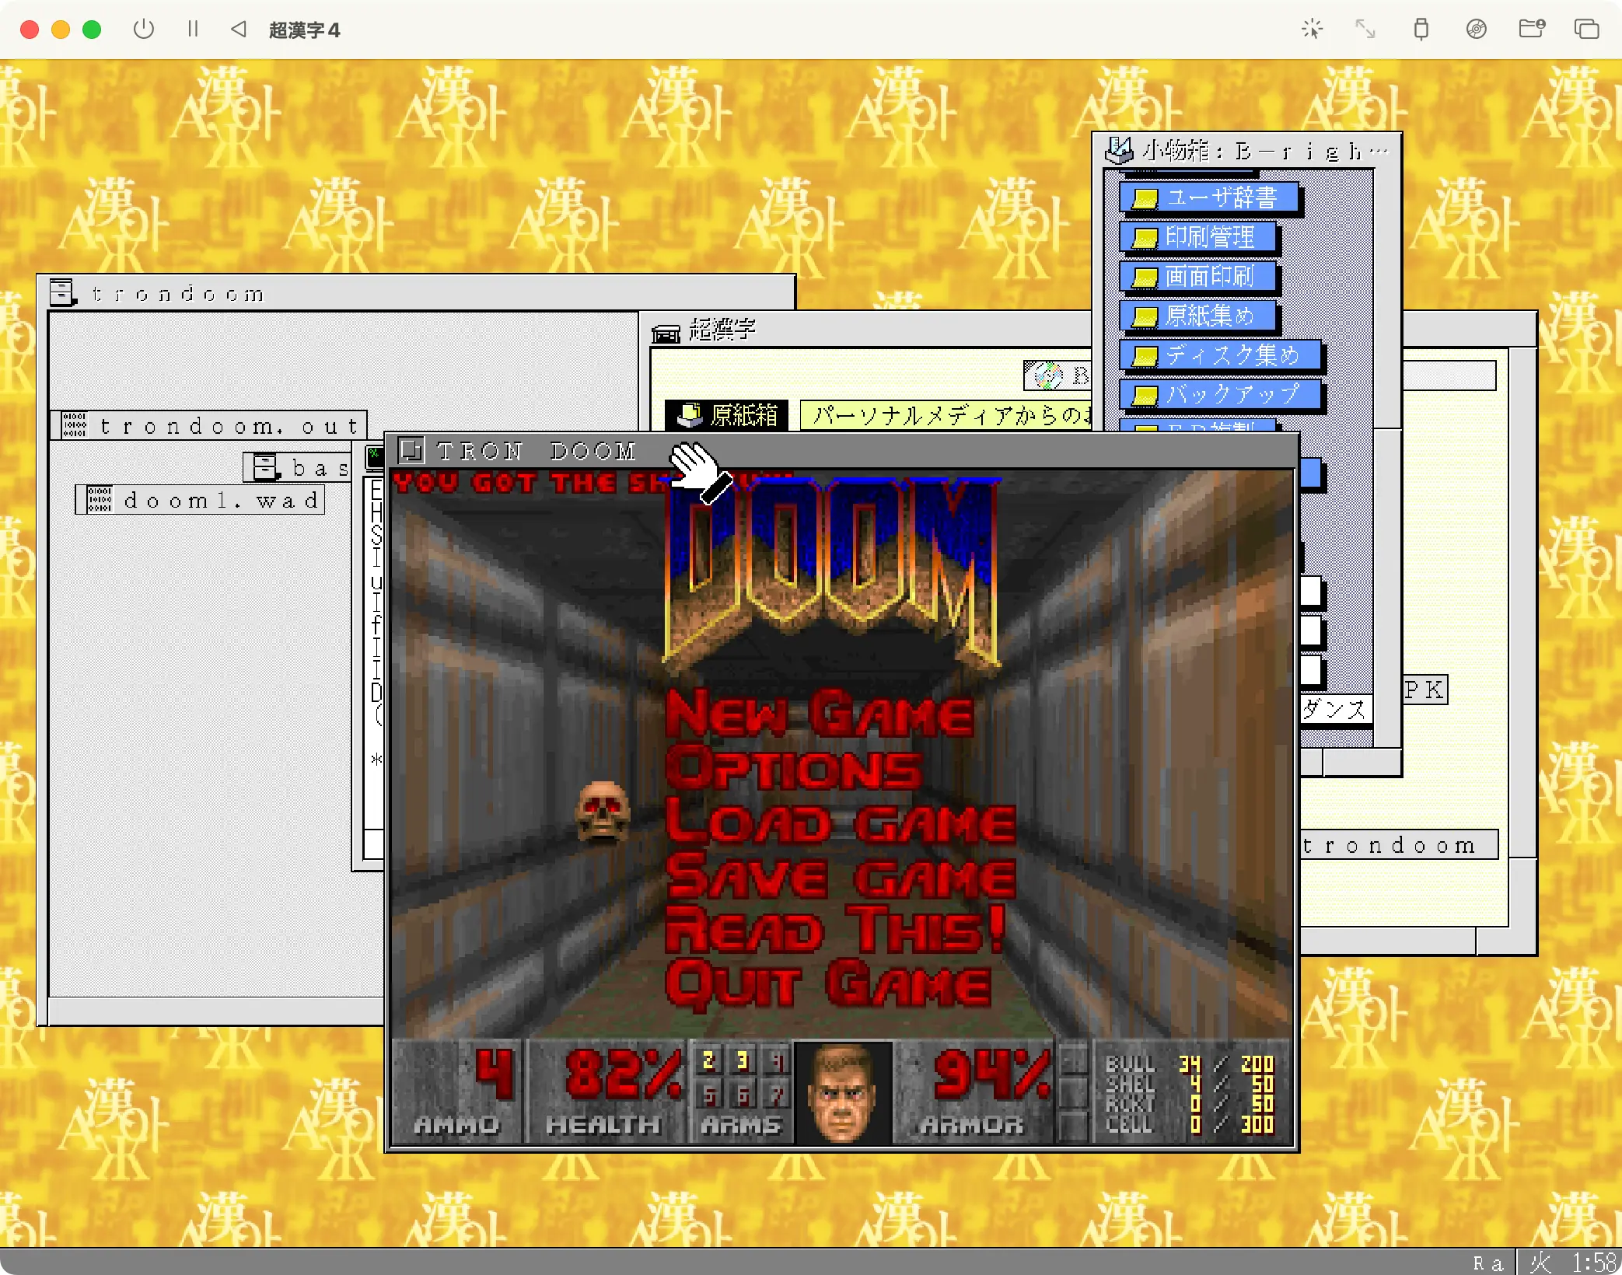This screenshot has height=1275, width=1622.
Task: Open 印刷管理 in the 小物箱 window
Action: pyautogui.click(x=1198, y=237)
